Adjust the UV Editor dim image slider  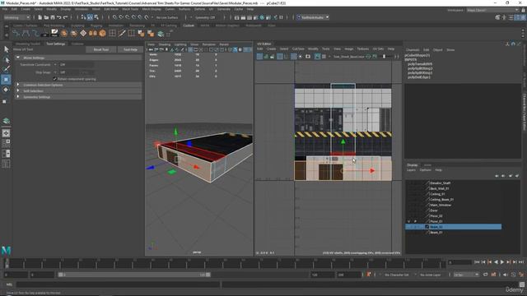385,57
